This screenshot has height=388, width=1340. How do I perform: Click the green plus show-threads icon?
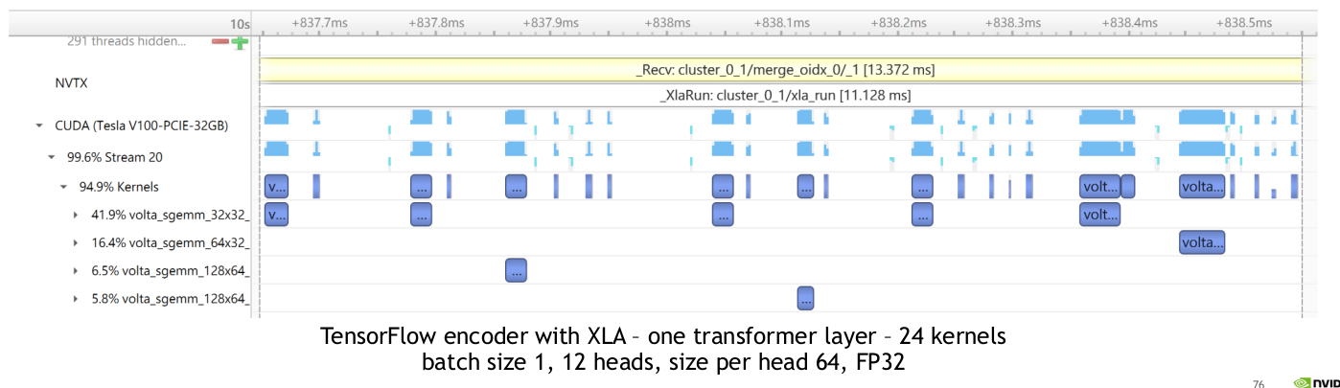pos(240,42)
